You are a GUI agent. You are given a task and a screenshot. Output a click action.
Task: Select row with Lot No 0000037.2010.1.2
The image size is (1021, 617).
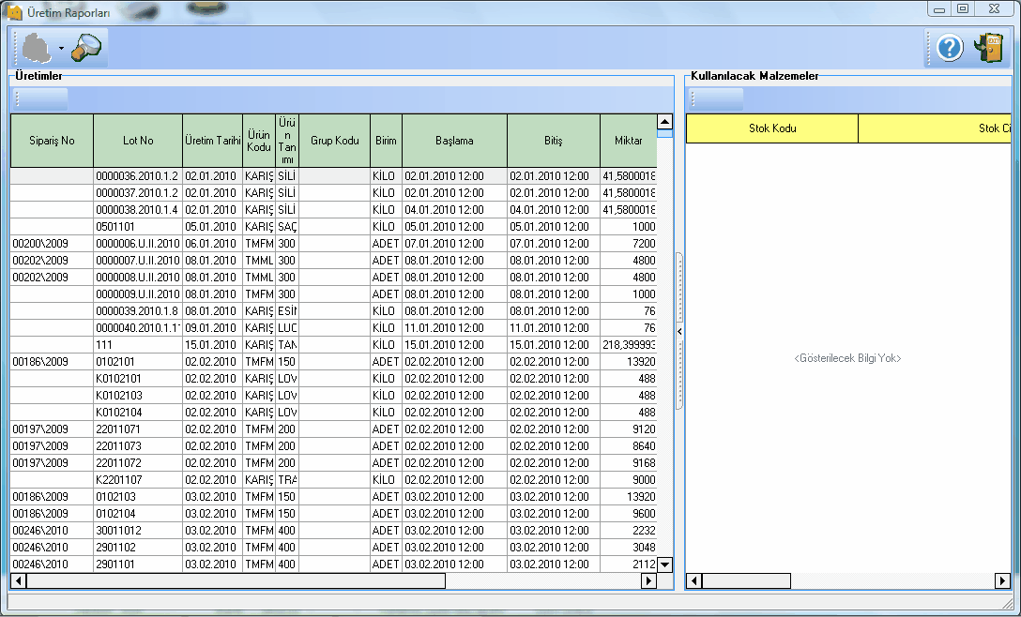333,192
